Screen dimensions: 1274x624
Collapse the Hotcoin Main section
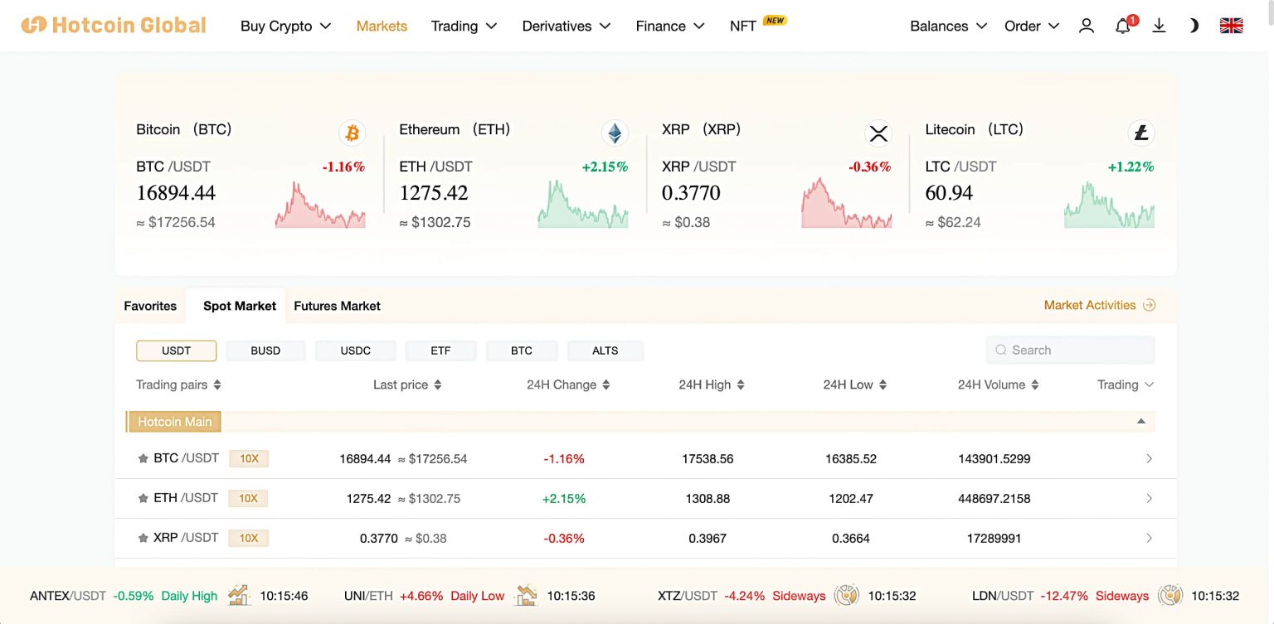(x=1139, y=421)
